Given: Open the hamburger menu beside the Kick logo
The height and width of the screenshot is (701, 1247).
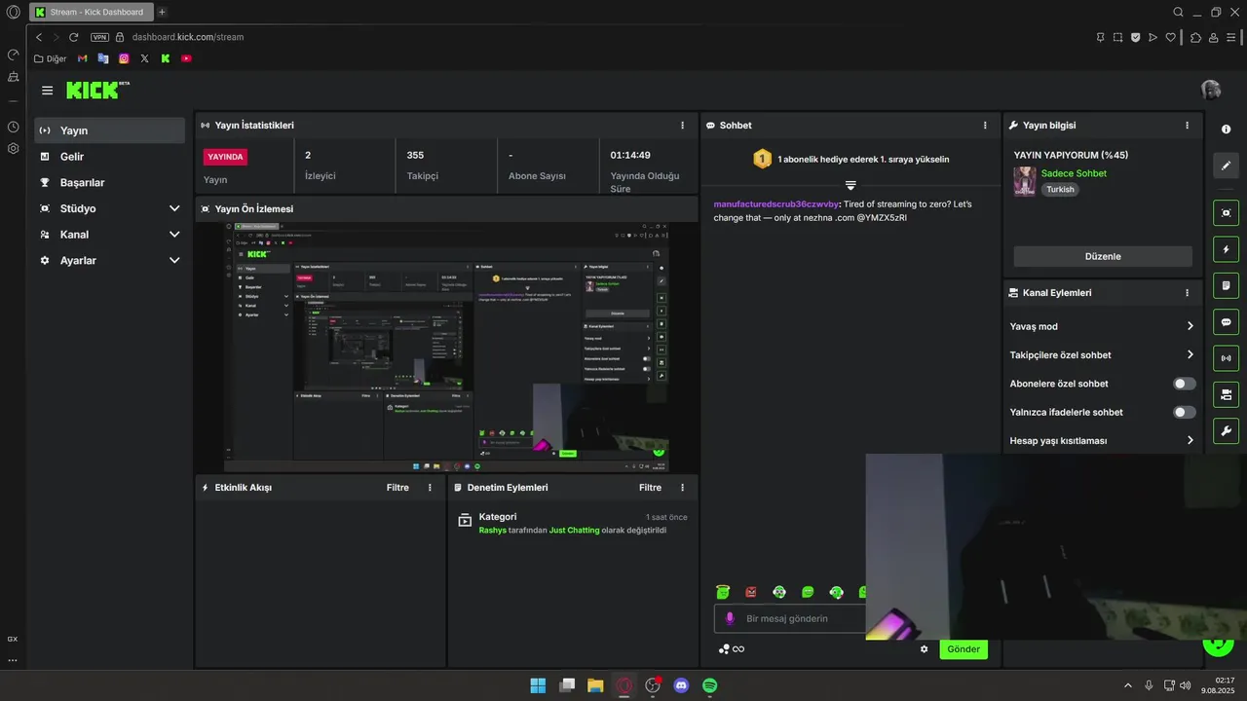Looking at the screenshot, I should pyautogui.click(x=47, y=91).
